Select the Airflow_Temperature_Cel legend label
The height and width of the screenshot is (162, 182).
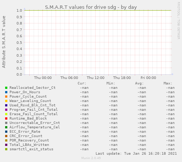[x=35, y=127]
